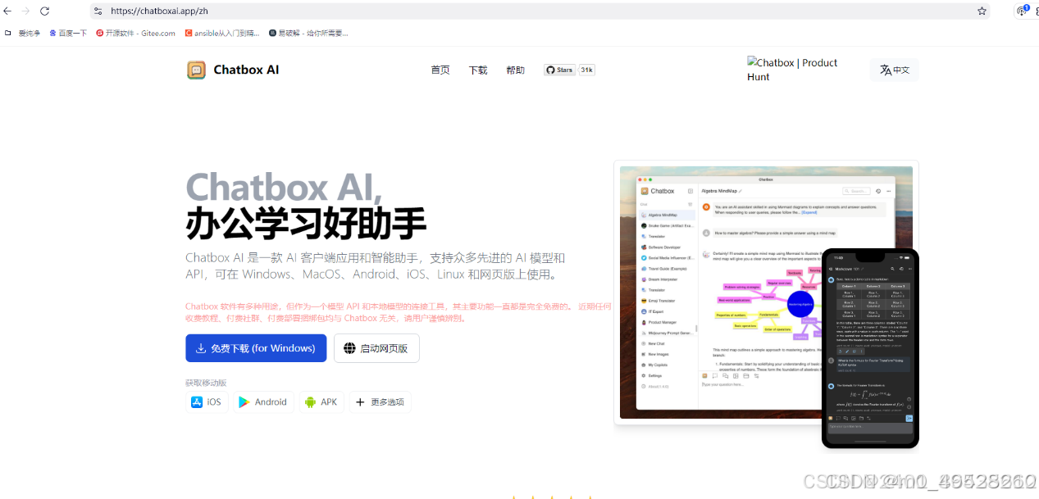Open the 帮助 navigation item

point(516,70)
